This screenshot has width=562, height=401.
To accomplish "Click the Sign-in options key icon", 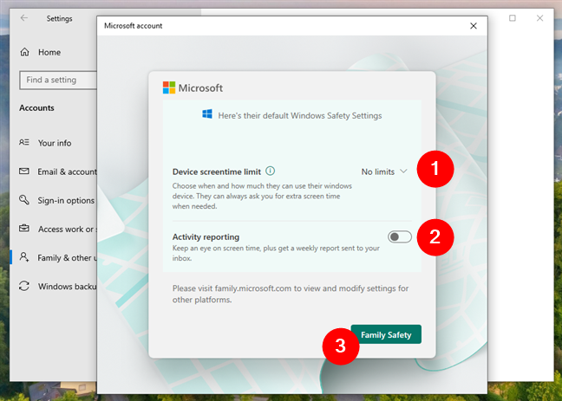I will (24, 200).
